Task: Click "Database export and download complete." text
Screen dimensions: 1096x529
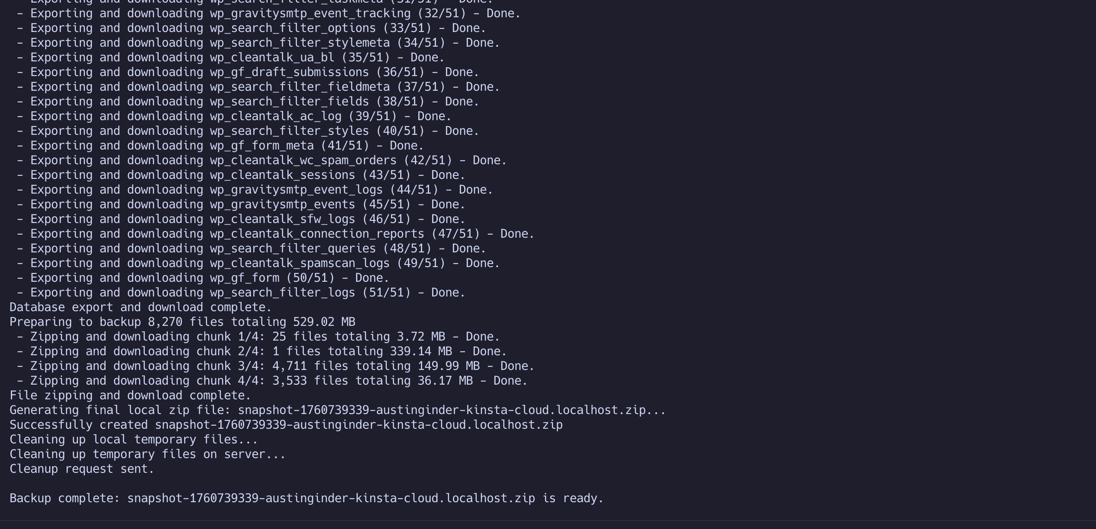Action: coord(140,308)
